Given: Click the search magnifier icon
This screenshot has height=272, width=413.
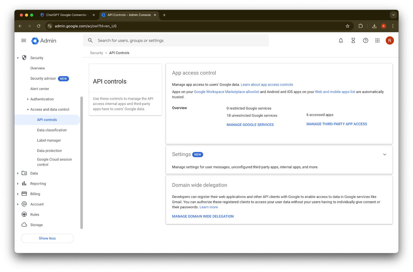Looking at the screenshot, I should pos(90,41).
